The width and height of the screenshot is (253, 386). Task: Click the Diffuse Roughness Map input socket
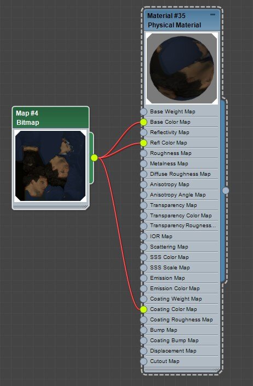pyautogui.click(x=143, y=174)
